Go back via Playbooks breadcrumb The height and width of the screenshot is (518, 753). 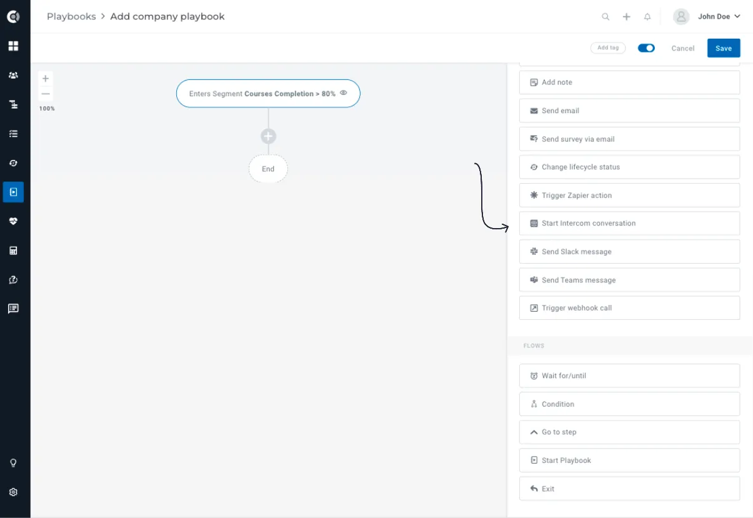71,16
